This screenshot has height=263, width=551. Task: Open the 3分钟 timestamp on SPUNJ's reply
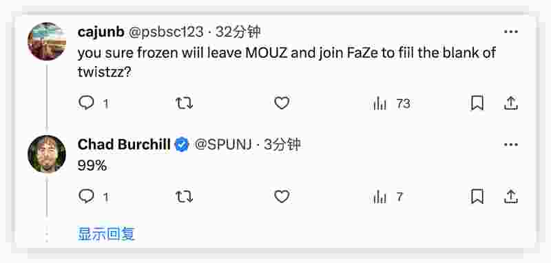[x=282, y=145]
